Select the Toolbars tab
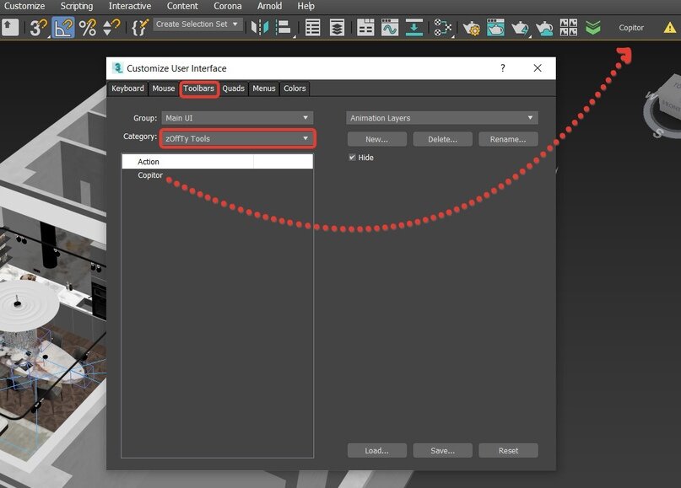This screenshot has height=488, width=681. 199,88
